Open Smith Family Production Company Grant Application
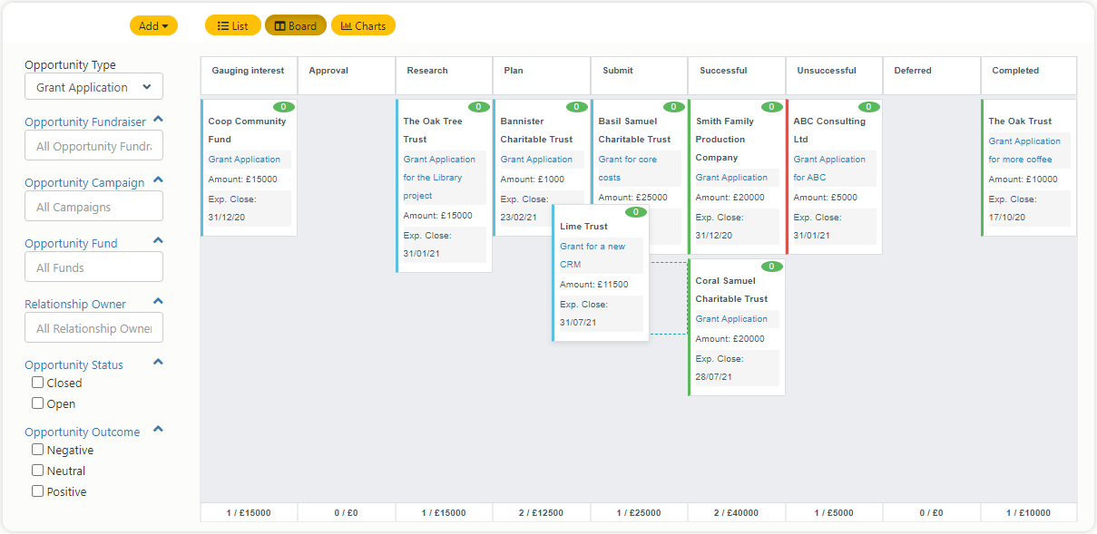The width and height of the screenshot is (1097, 534). [731, 178]
